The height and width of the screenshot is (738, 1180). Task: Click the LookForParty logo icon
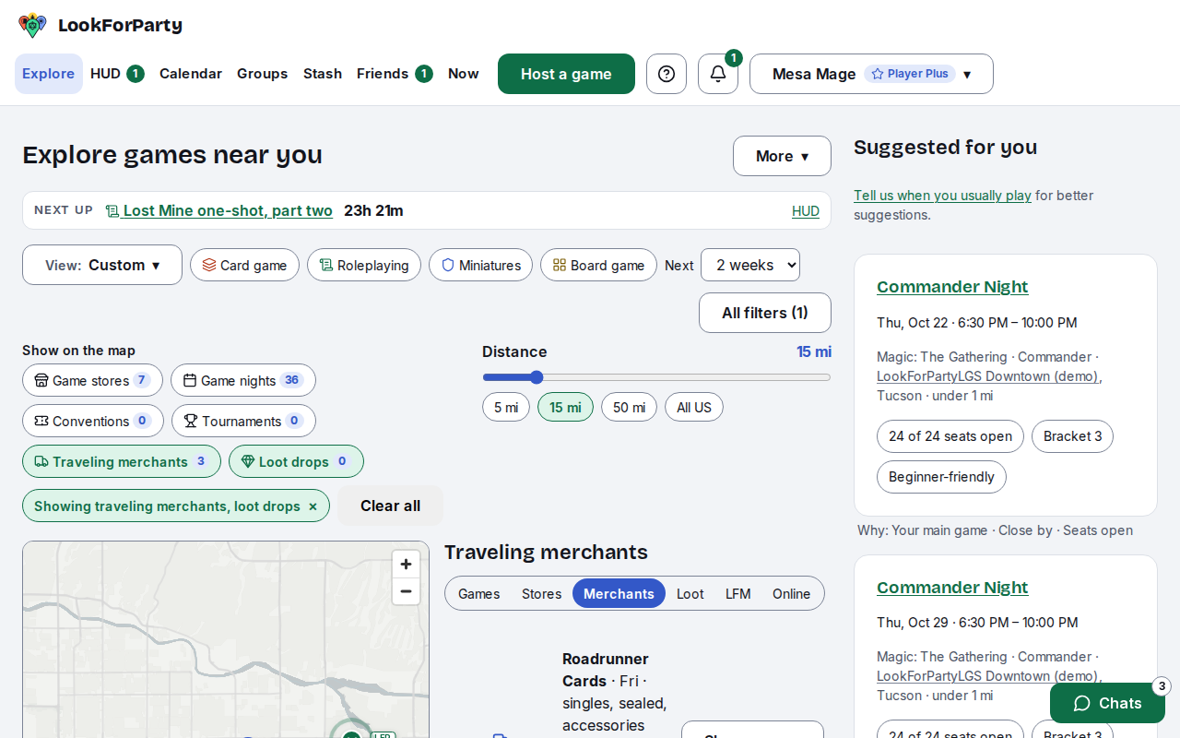(x=32, y=25)
